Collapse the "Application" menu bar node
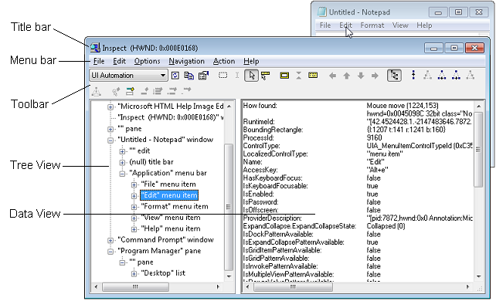This screenshot has width=496, height=301. point(122,174)
